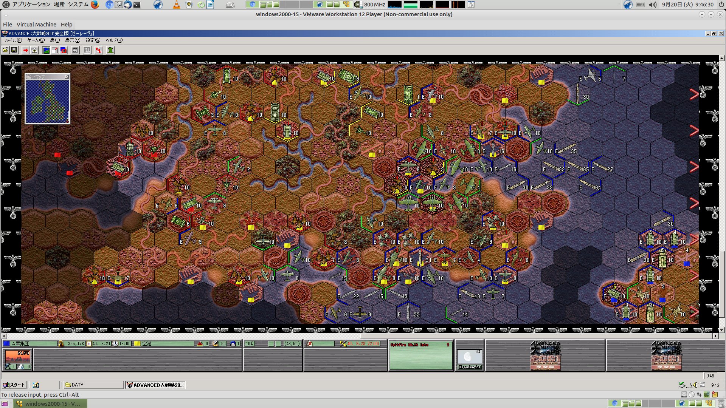The width and height of the screenshot is (726, 408).
Task: Launch VLC media player cone icon
Action: point(176,5)
